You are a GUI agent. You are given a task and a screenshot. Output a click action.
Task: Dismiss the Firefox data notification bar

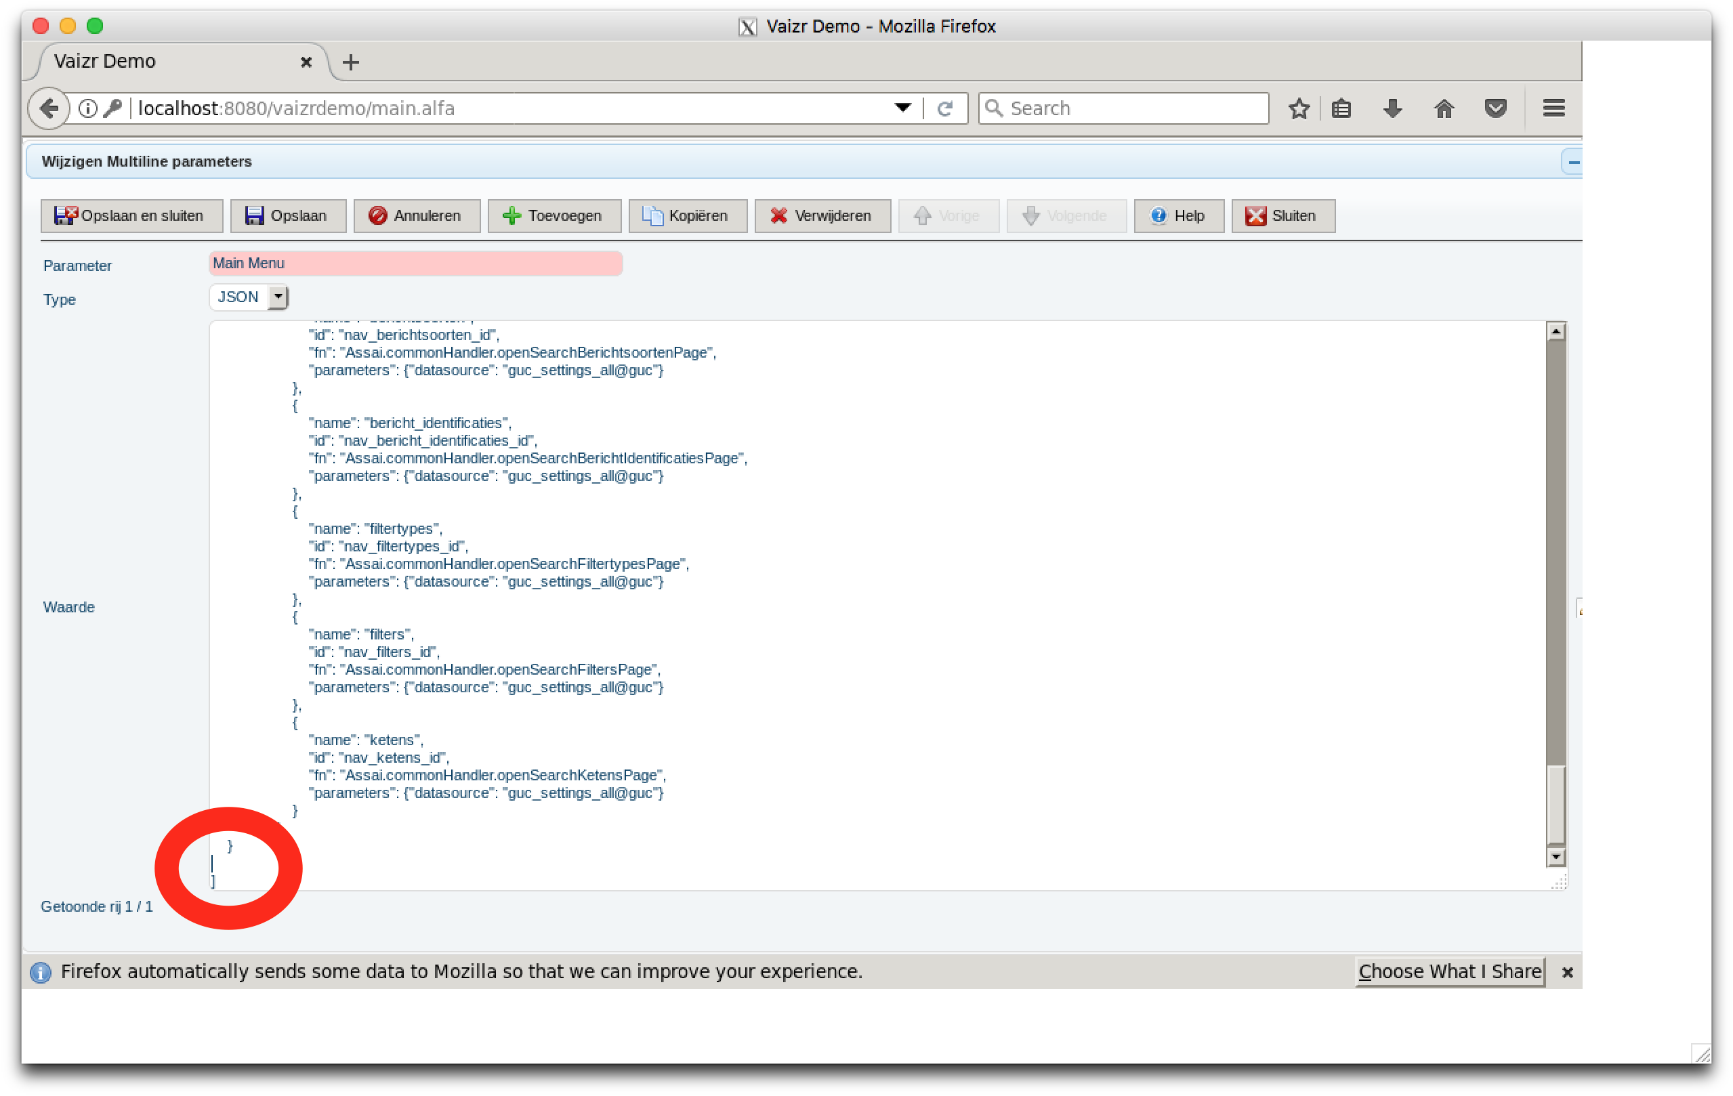click(x=1568, y=973)
